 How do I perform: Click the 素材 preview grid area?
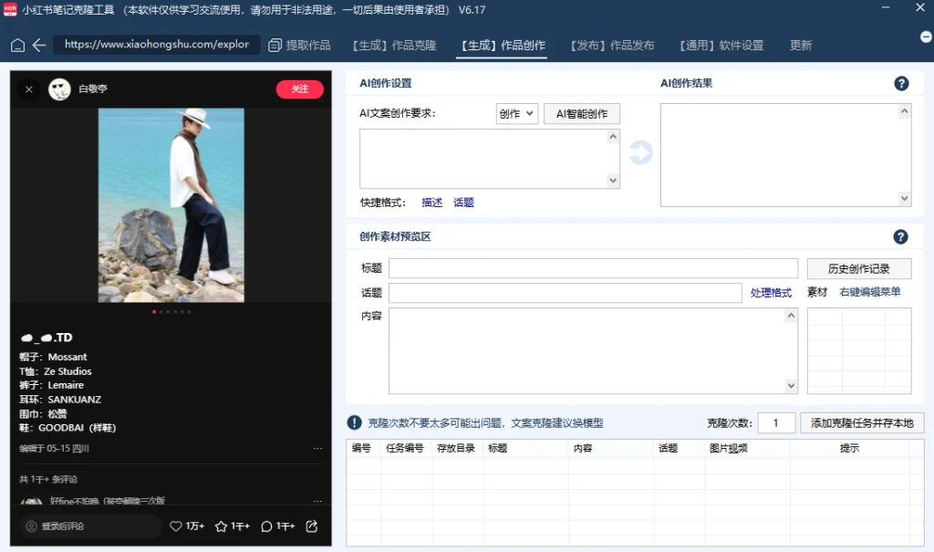coord(859,350)
